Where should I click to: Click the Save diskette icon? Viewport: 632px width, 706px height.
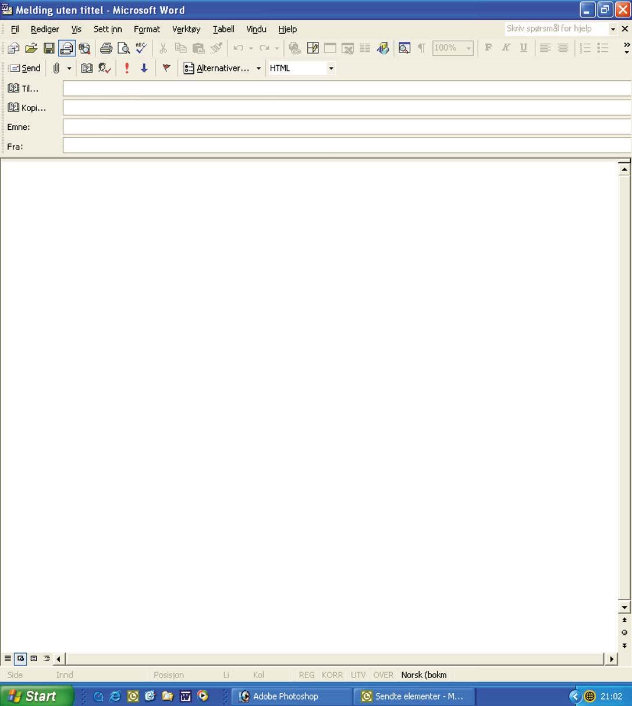[x=49, y=48]
